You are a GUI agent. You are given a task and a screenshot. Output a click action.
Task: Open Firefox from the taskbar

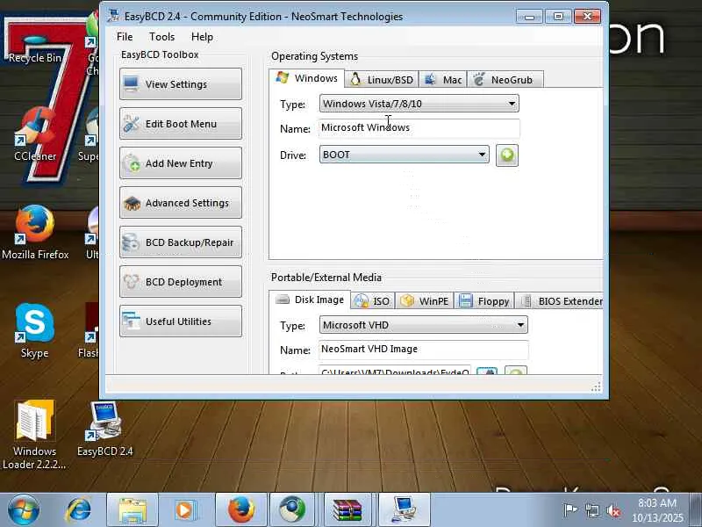(241, 510)
